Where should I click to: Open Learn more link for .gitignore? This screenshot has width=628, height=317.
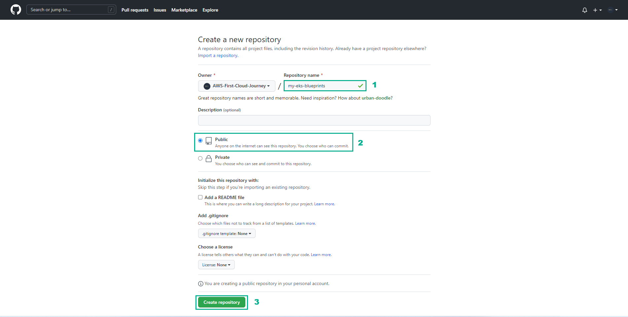pos(305,223)
